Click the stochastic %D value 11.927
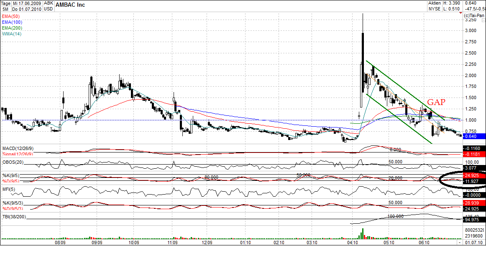 tap(474, 182)
